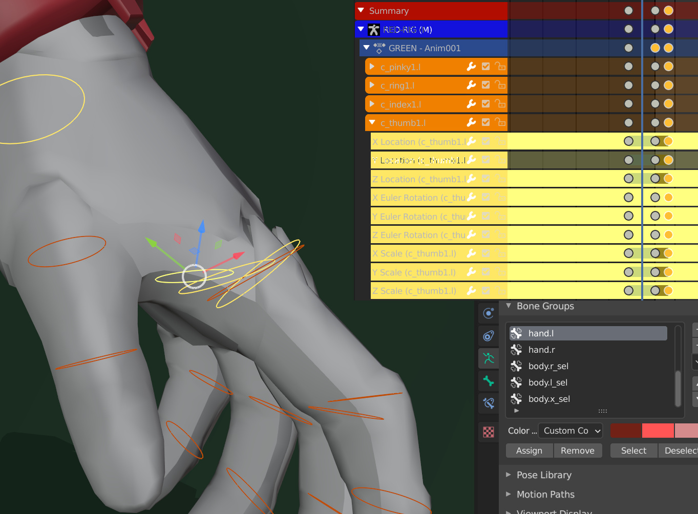The width and height of the screenshot is (698, 514).
Task: Click red X axis arrow of gizmo
Action: point(238,255)
